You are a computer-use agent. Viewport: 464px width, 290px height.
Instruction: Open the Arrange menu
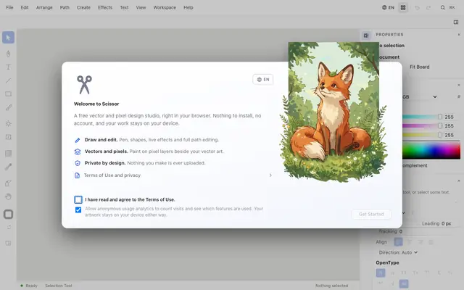pyautogui.click(x=44, y=8)
